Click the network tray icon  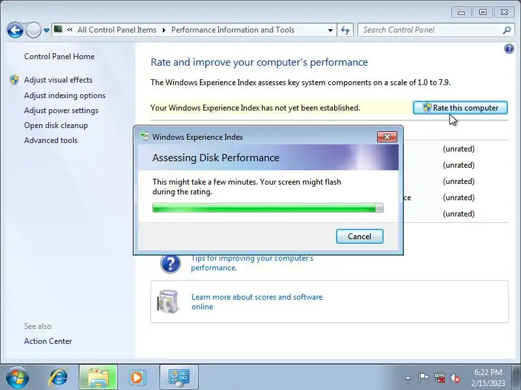[x=440, y=378]
